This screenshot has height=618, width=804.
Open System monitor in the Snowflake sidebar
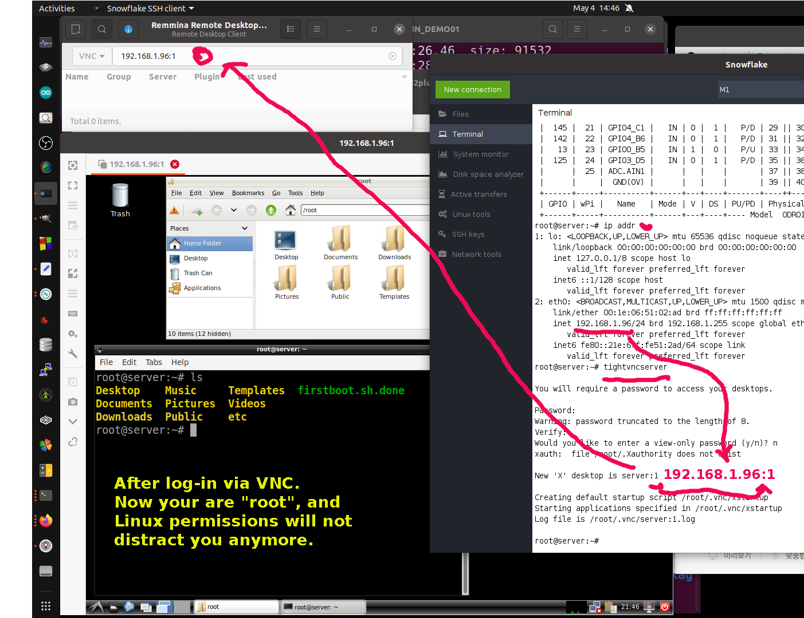click(481, 154)
